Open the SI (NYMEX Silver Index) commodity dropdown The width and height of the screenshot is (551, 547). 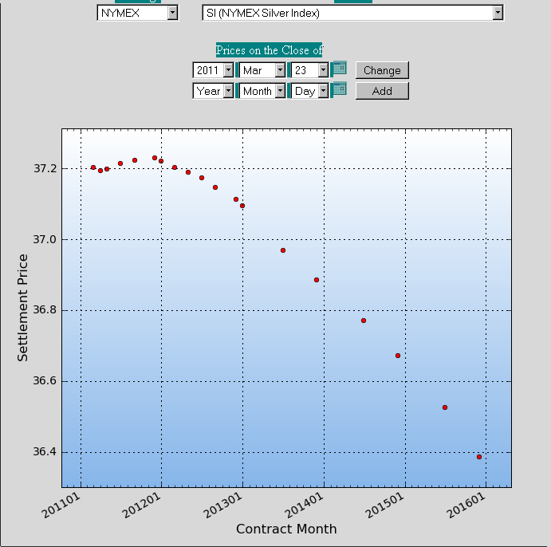(x=352, y=13)
